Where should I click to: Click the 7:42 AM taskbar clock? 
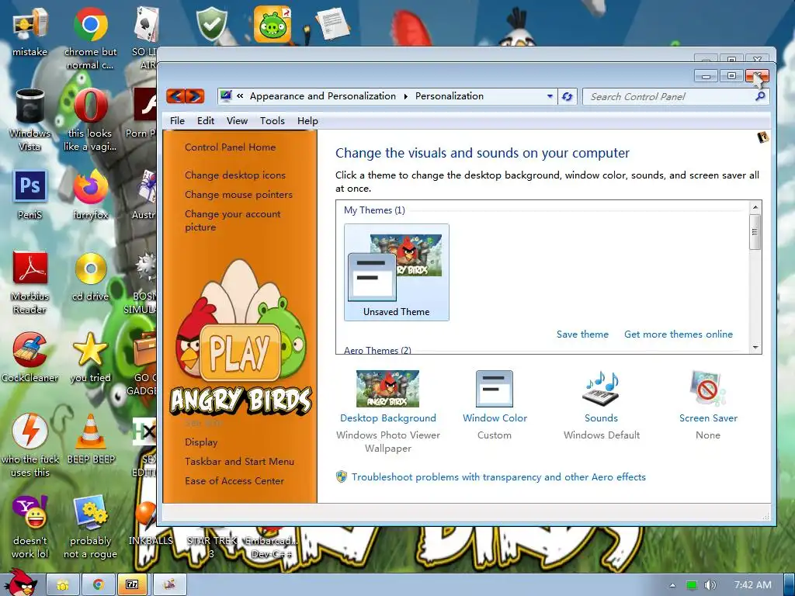[x=752, y=585]
